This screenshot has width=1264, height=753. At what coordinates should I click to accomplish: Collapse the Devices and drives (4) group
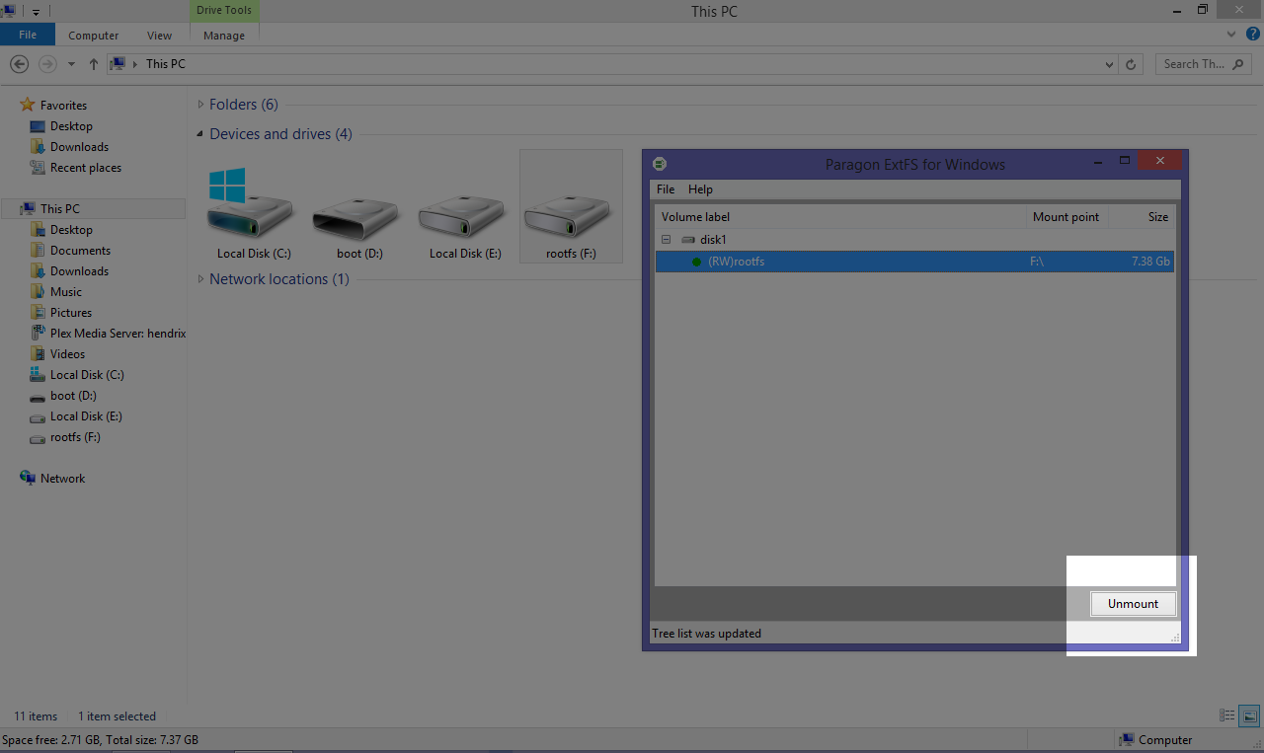coord(201,134)
